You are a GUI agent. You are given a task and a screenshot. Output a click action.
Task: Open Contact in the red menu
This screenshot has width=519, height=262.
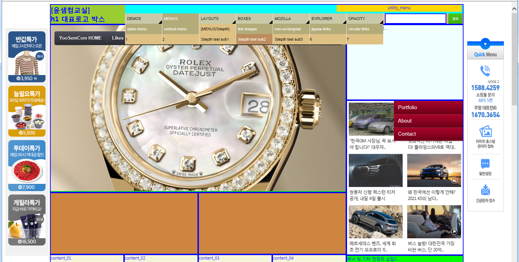point(428,134)
